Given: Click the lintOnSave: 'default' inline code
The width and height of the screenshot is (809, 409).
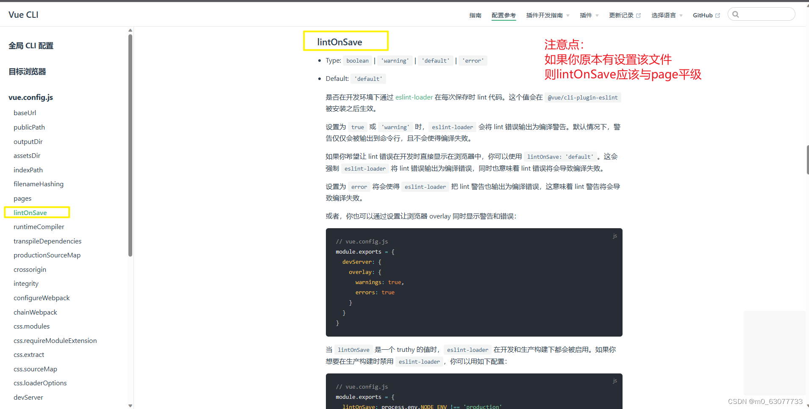Looking at the screenshot, I should pyautogui.click(x=560, y=157).
